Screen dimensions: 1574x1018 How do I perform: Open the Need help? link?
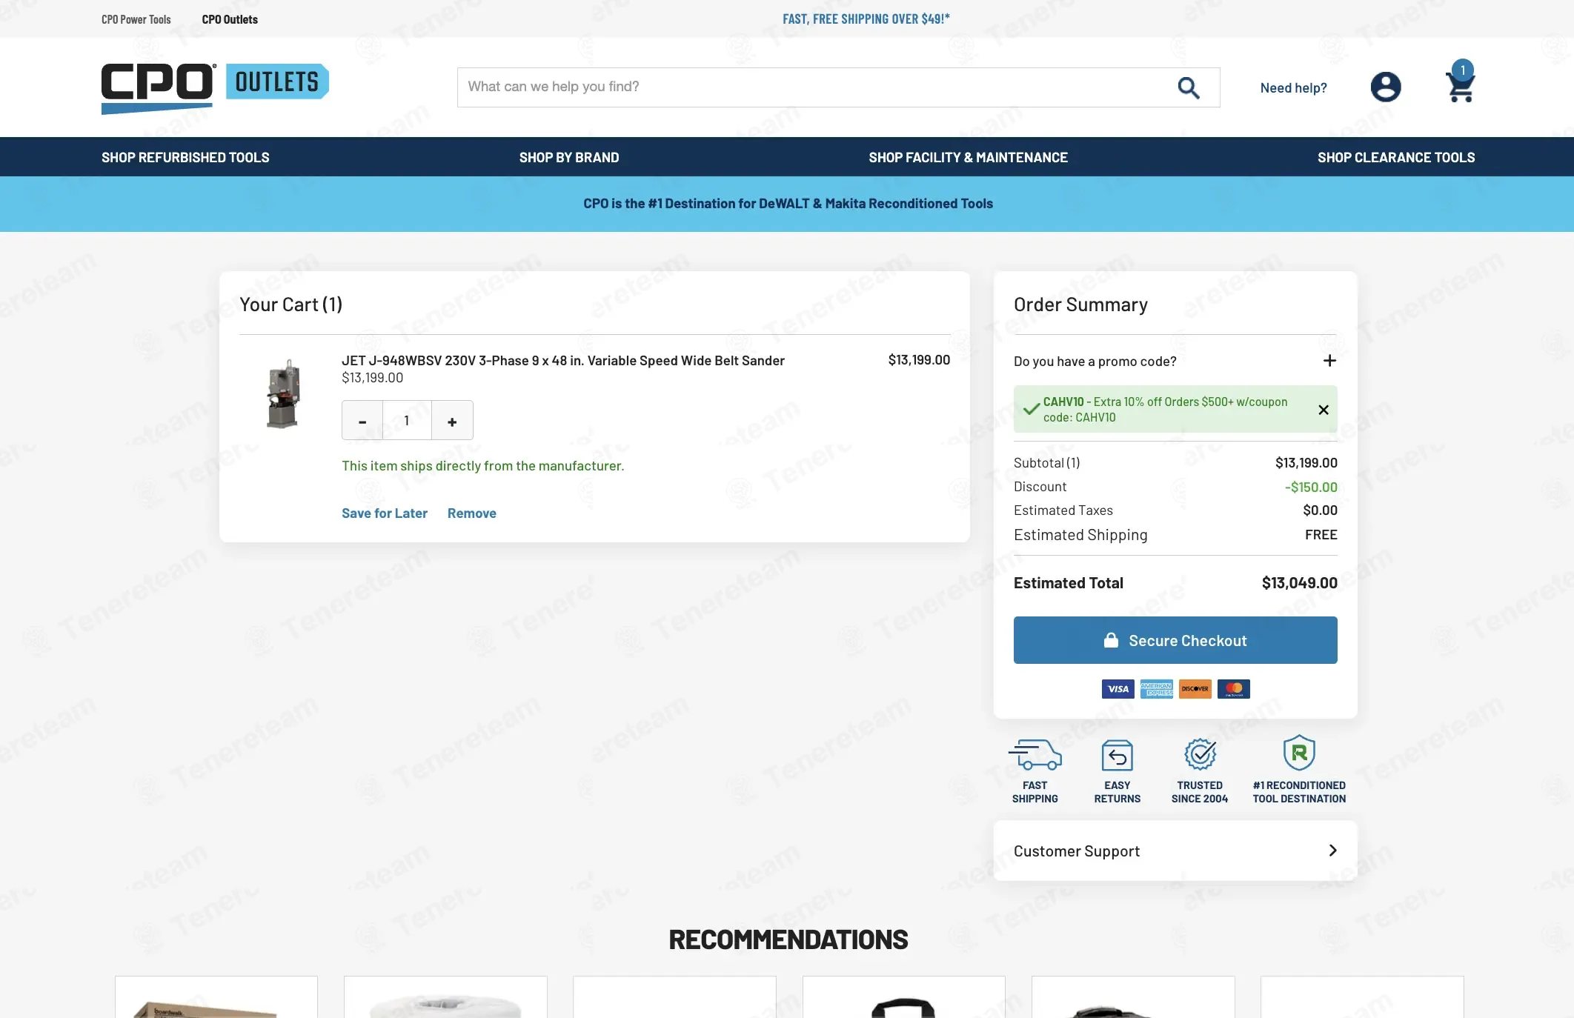[1293, 87]
